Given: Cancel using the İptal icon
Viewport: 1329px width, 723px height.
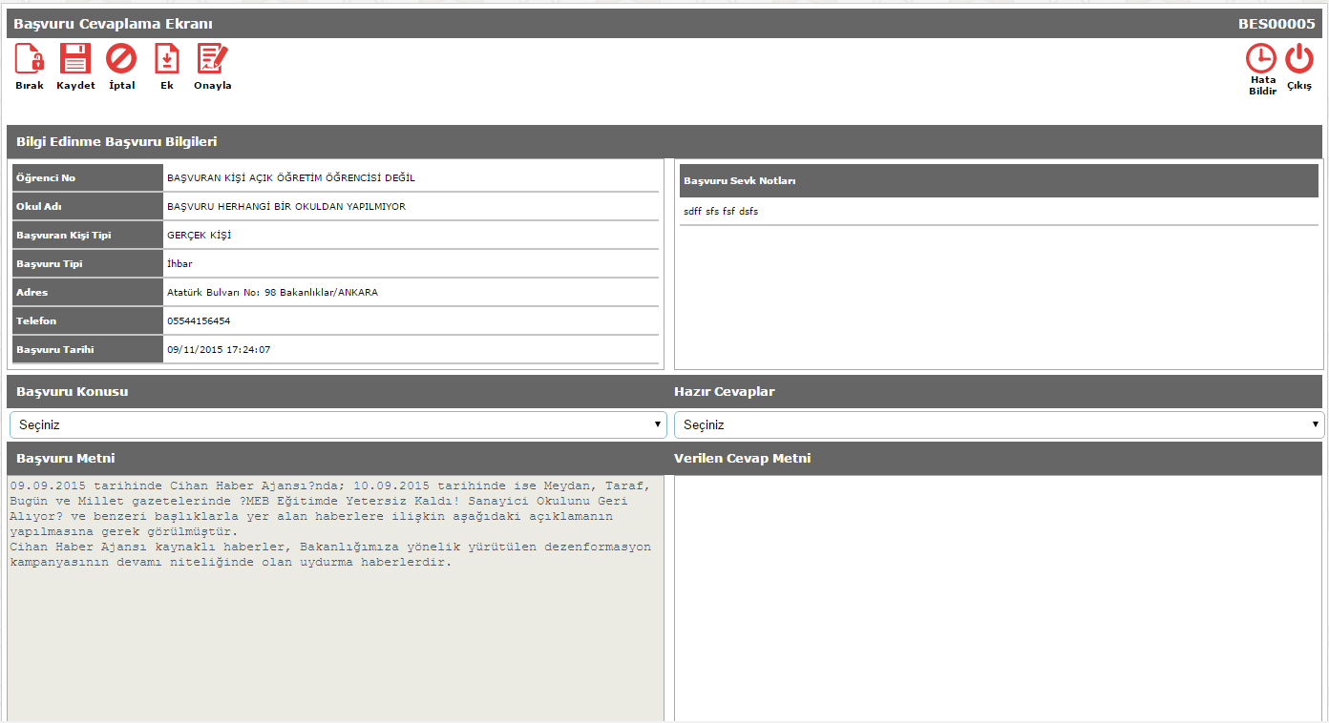Looking at the screenshot, I should (121, 59).
